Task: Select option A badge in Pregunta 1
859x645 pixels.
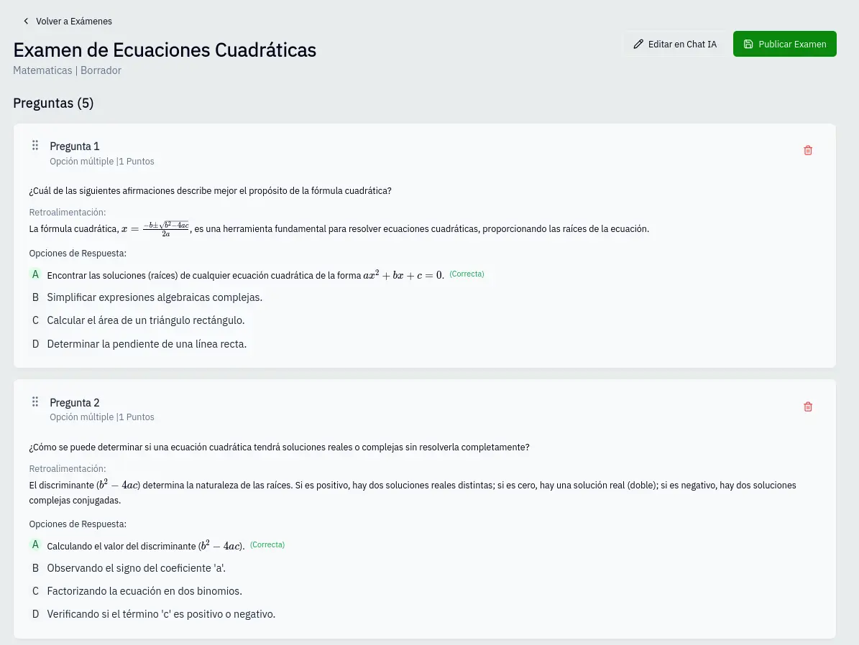Action: coord(35,274)
